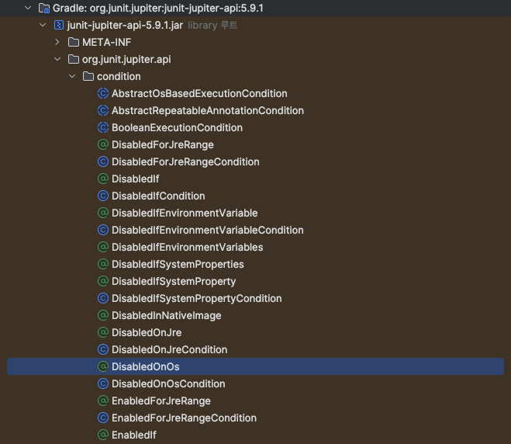
Task: Open DisabledIfCondition class
Action: pos(158,196)
